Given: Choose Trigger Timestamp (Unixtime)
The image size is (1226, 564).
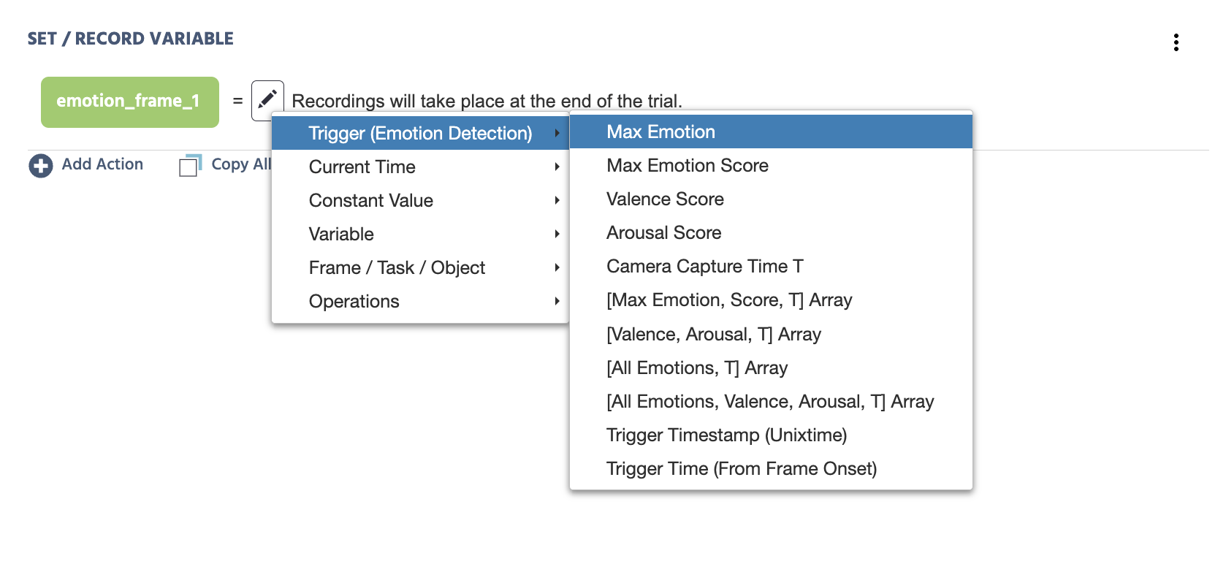Looking at the screenshot, I should coord(771,435).
